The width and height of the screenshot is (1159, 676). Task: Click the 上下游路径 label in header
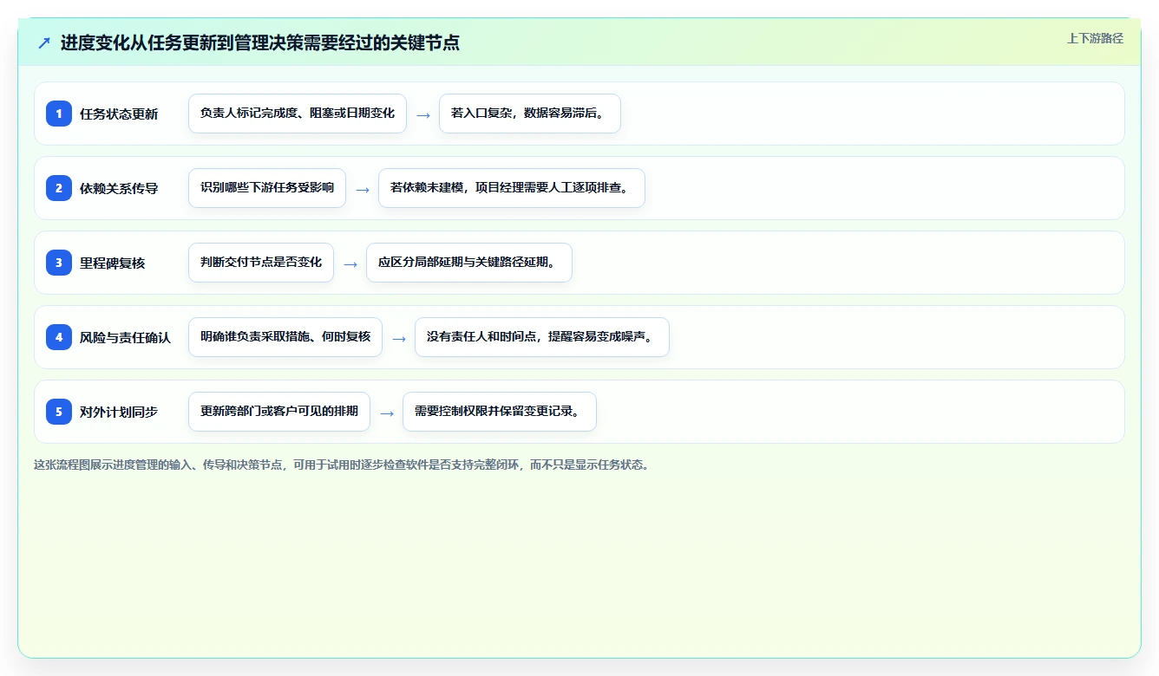(x=1095, y=38)
